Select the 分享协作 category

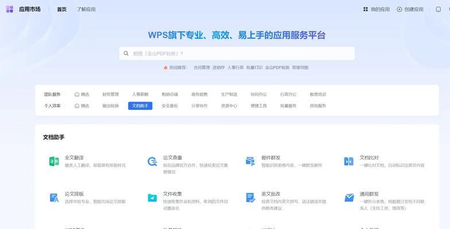tap(200, 106)
